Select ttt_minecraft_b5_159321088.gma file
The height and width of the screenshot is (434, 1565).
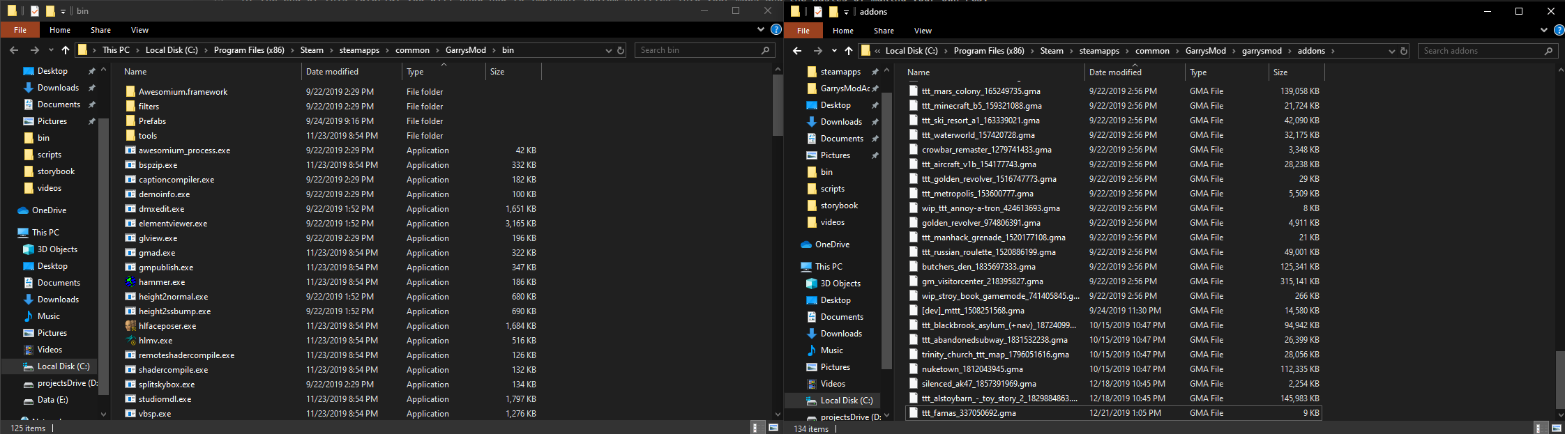pyautogui.click(x=1113, y=106)
